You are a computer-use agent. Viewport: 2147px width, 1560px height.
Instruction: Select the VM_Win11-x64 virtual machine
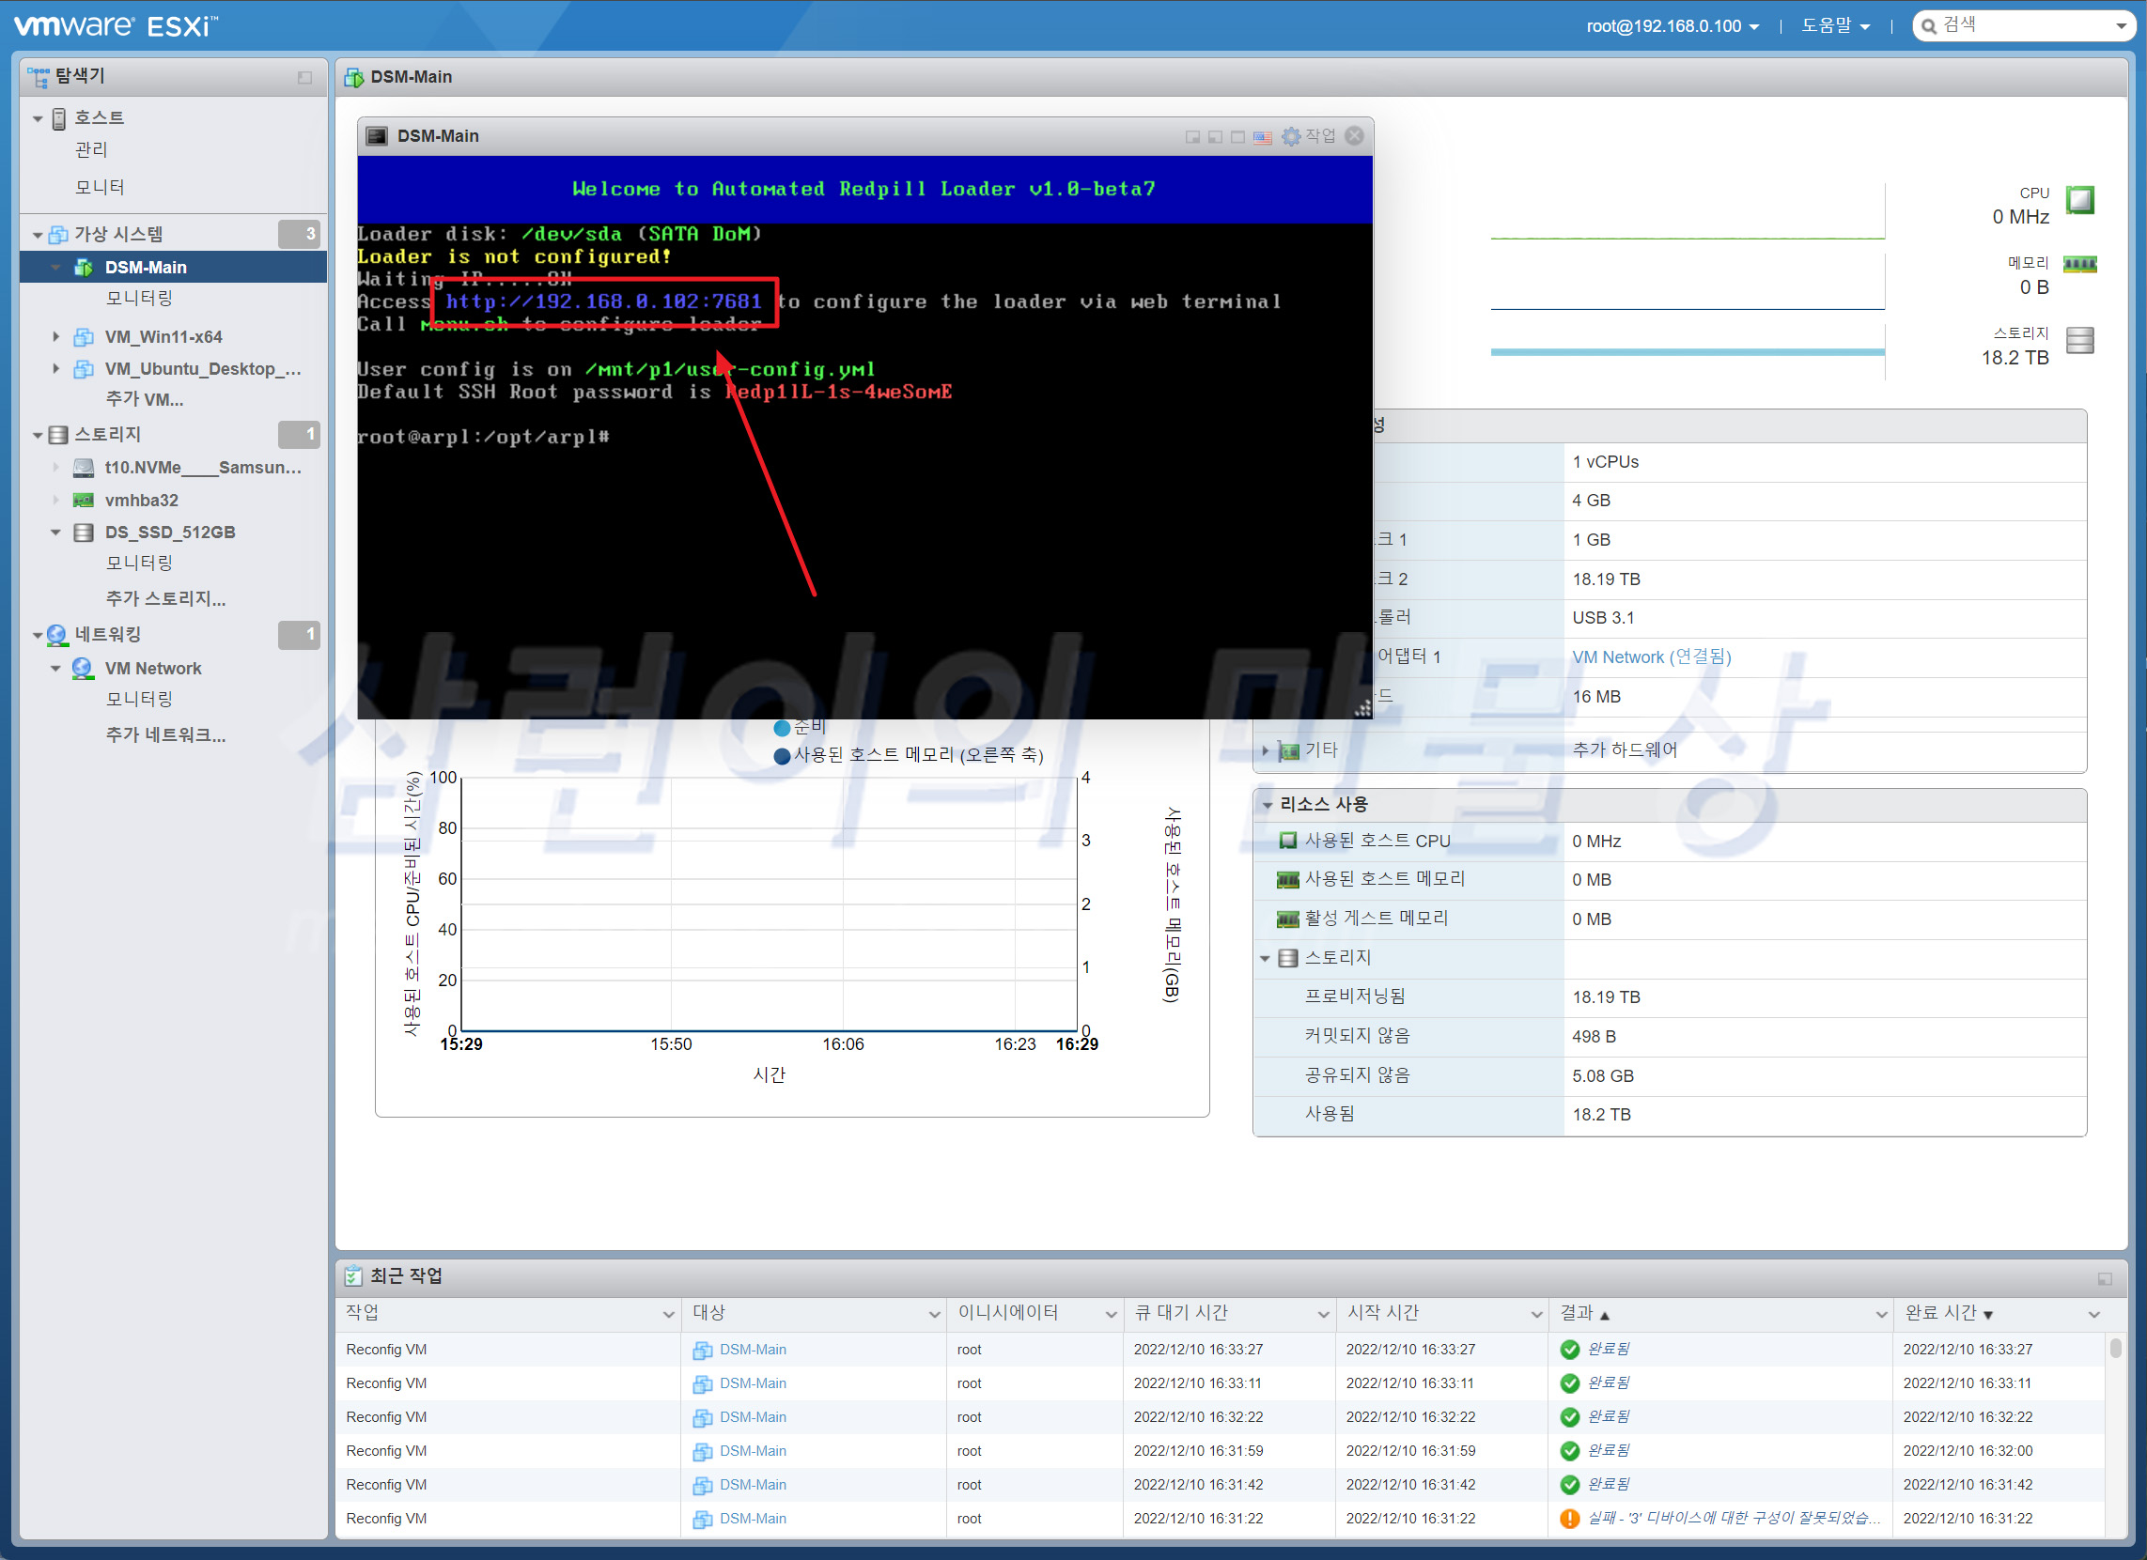(163, 337)
